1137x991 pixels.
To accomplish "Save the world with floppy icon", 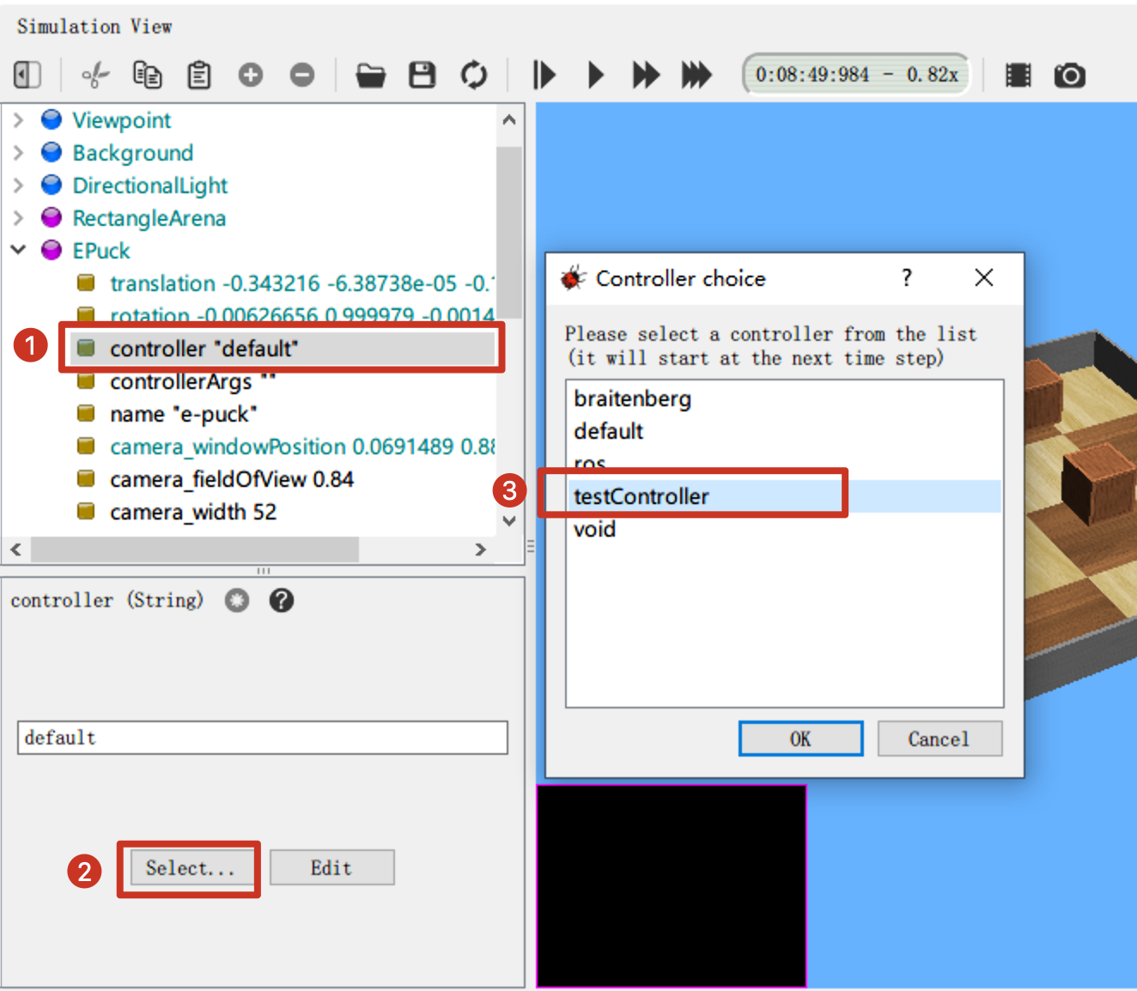I will (x=422, y=76).
